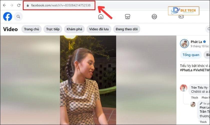
Task: Select the facebook.com/watch URL in address bar
Action: point(61,5)
